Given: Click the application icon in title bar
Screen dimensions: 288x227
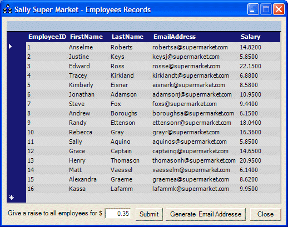Looking at the screenshot, I should tap(8, 9).
